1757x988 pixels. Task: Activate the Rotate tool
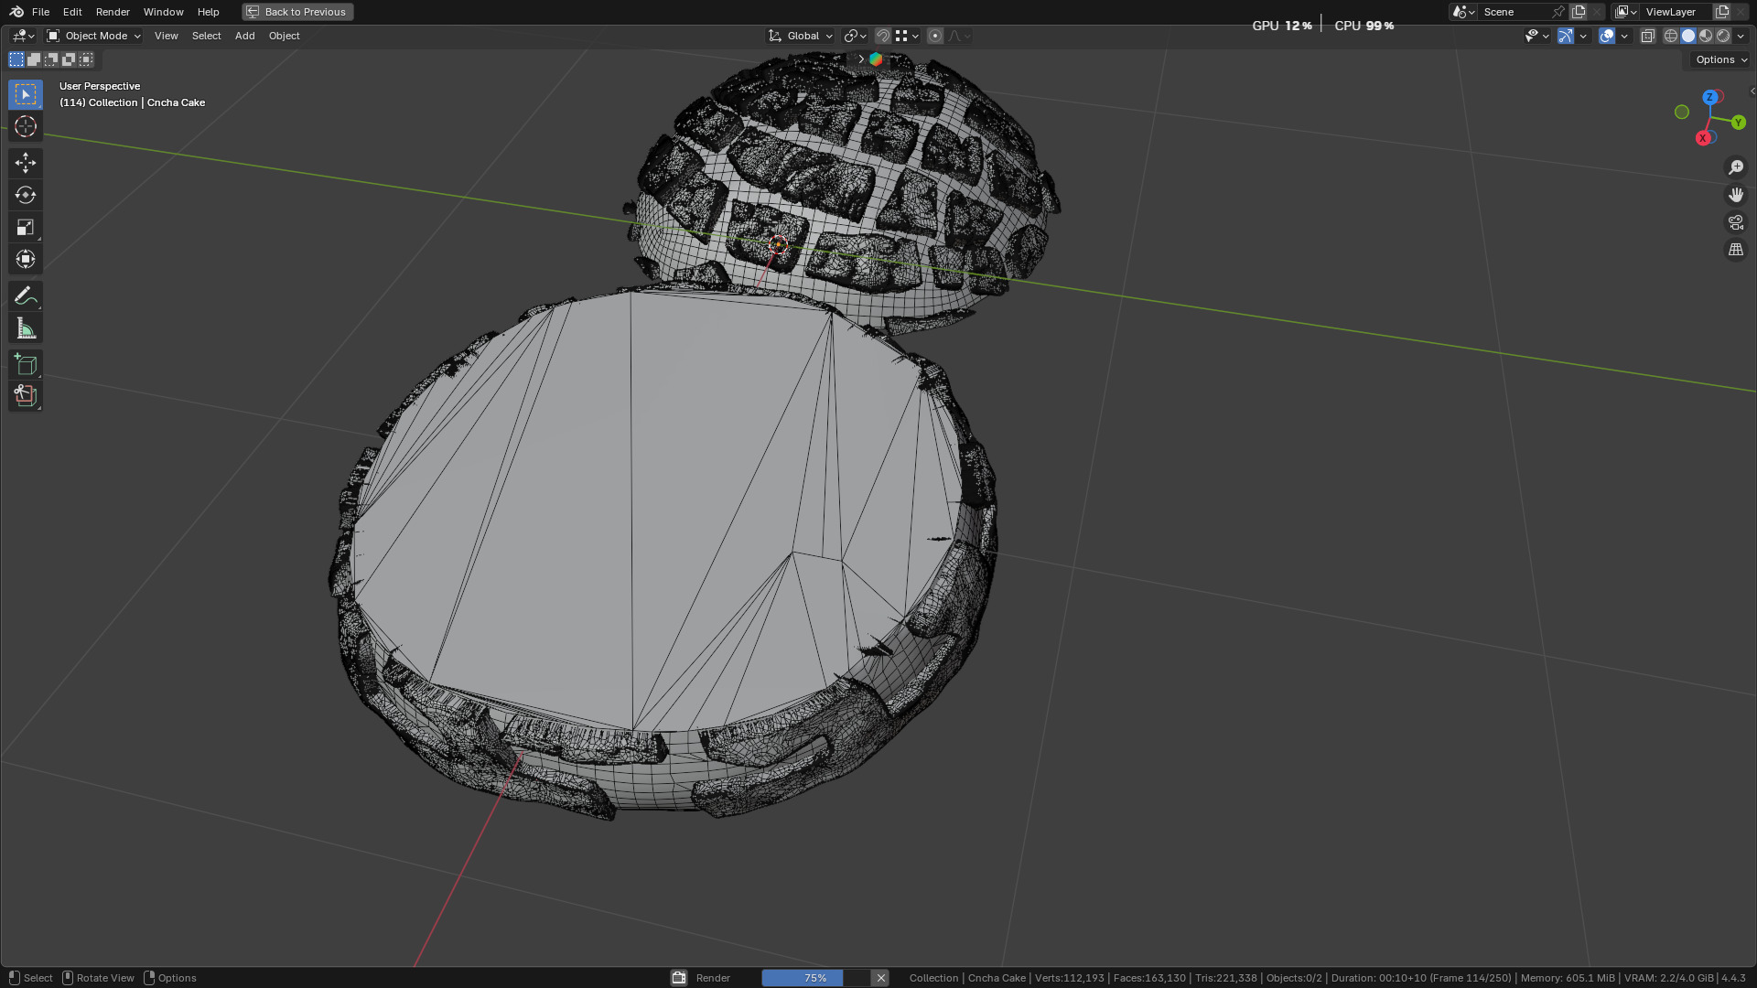(x=26, y=195)
